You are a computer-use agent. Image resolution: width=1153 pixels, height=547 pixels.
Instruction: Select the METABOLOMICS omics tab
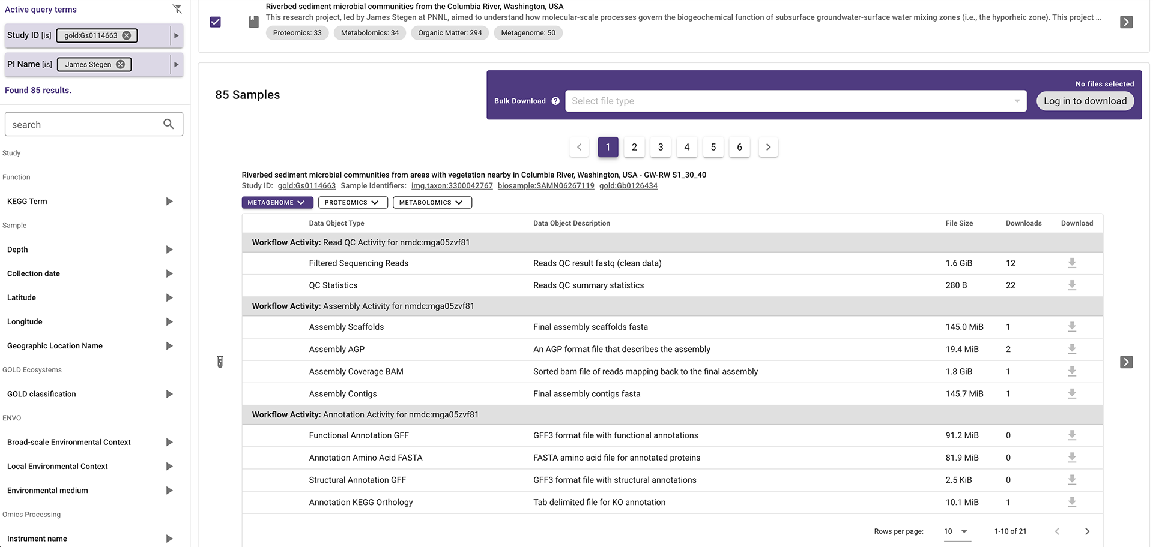tap(432, 203)
